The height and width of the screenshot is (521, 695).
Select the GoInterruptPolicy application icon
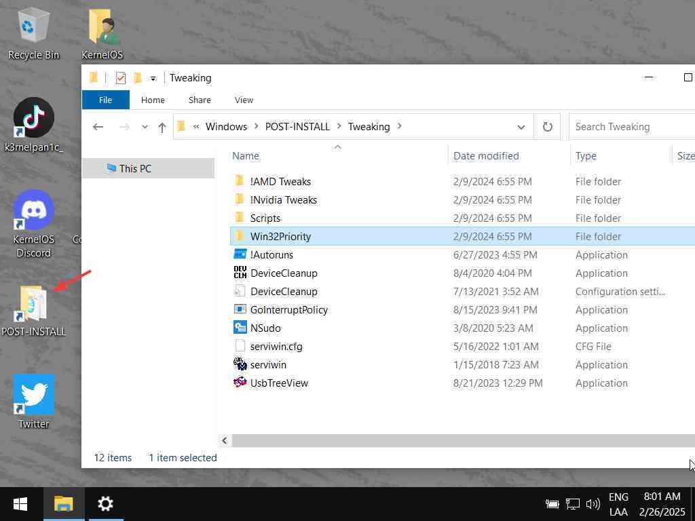click(240, 309)
